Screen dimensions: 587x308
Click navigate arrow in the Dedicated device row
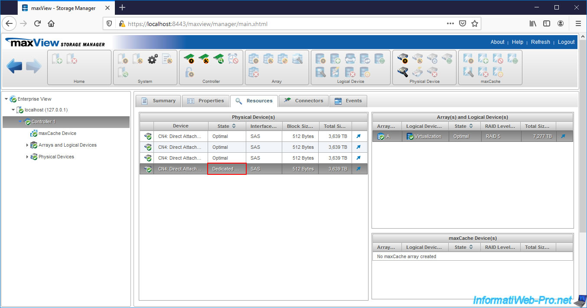point(359,169)
